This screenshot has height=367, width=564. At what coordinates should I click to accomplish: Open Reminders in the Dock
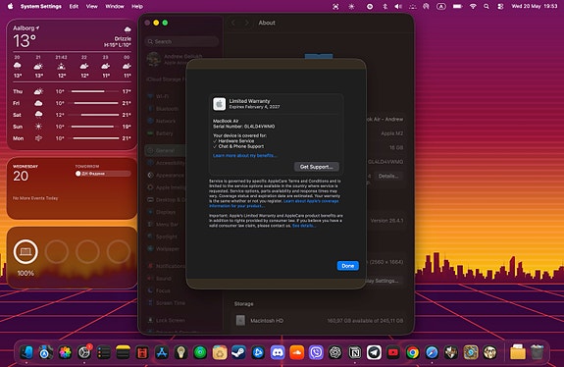click(x=104, y=352)
